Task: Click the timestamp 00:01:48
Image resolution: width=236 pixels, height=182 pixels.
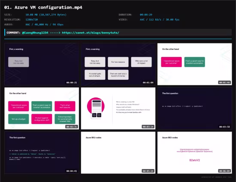Action: [224, 82]
